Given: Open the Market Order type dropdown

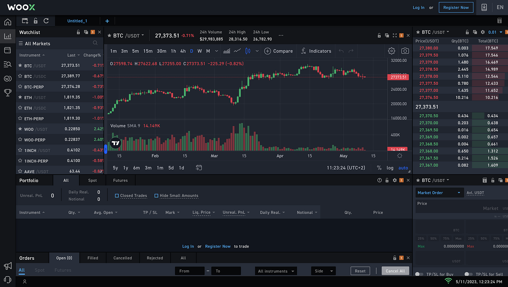Looking at the screenshot, I should click(x=439, y=193).
